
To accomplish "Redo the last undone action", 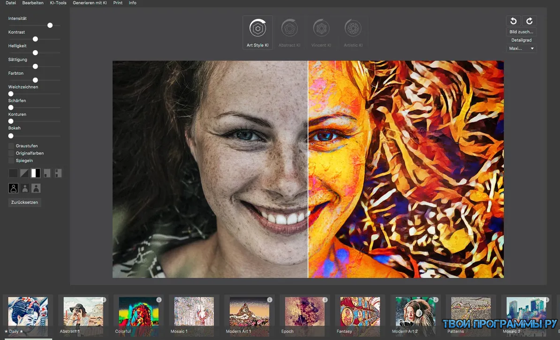I will click(529, 21).
